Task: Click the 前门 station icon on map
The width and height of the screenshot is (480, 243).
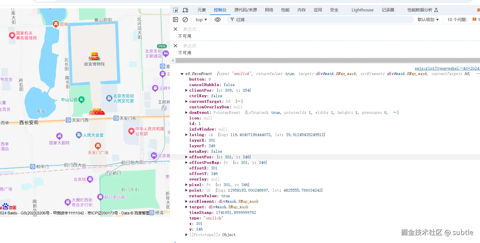Action: pyautogui.click(x=109, y=173)
